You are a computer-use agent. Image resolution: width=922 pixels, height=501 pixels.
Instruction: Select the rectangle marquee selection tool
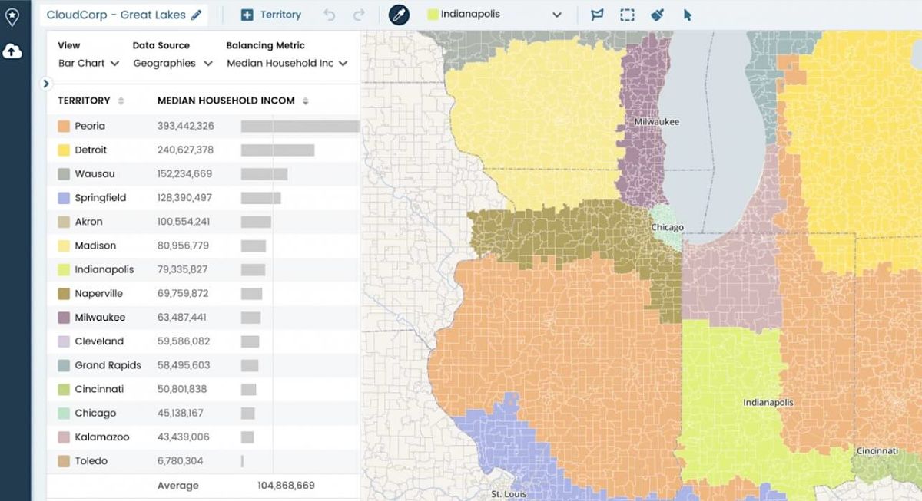coord(627,15)
